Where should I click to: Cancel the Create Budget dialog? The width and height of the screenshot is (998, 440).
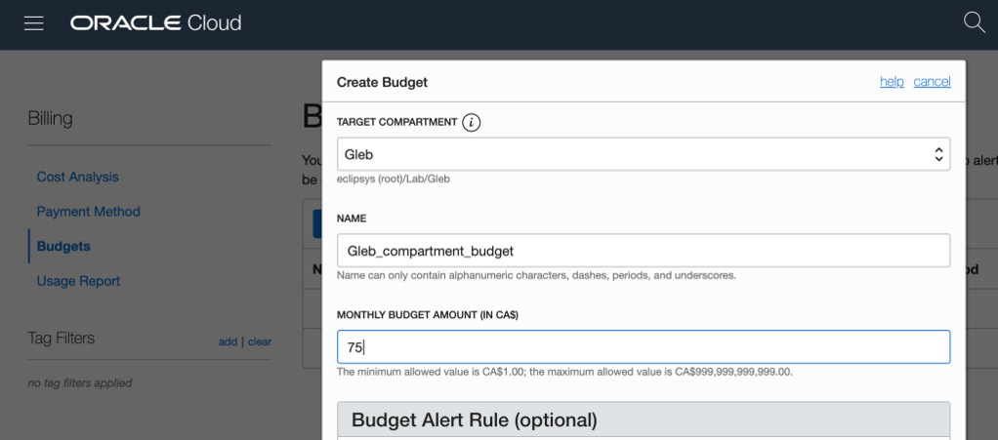pyautogui.click(x=932, y=82)
